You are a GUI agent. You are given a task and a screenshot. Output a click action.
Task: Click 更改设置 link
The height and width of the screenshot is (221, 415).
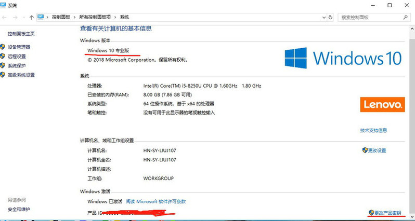pyautogui.click(x=377, y=150)
